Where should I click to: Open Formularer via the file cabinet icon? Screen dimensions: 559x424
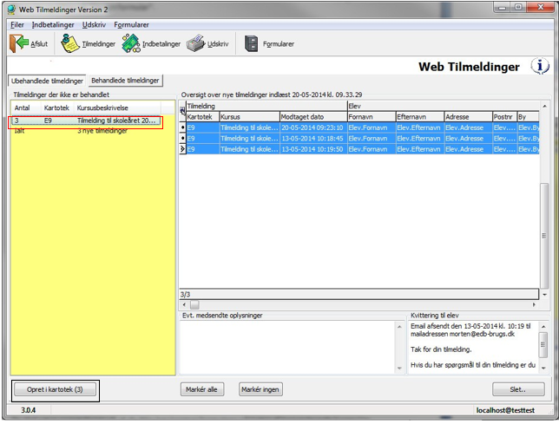(252, 44)
